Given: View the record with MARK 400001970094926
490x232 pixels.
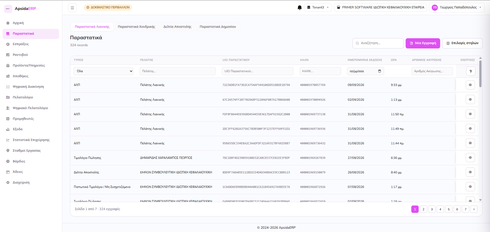Looking at the screenshot, I should (x=470, y=99).
